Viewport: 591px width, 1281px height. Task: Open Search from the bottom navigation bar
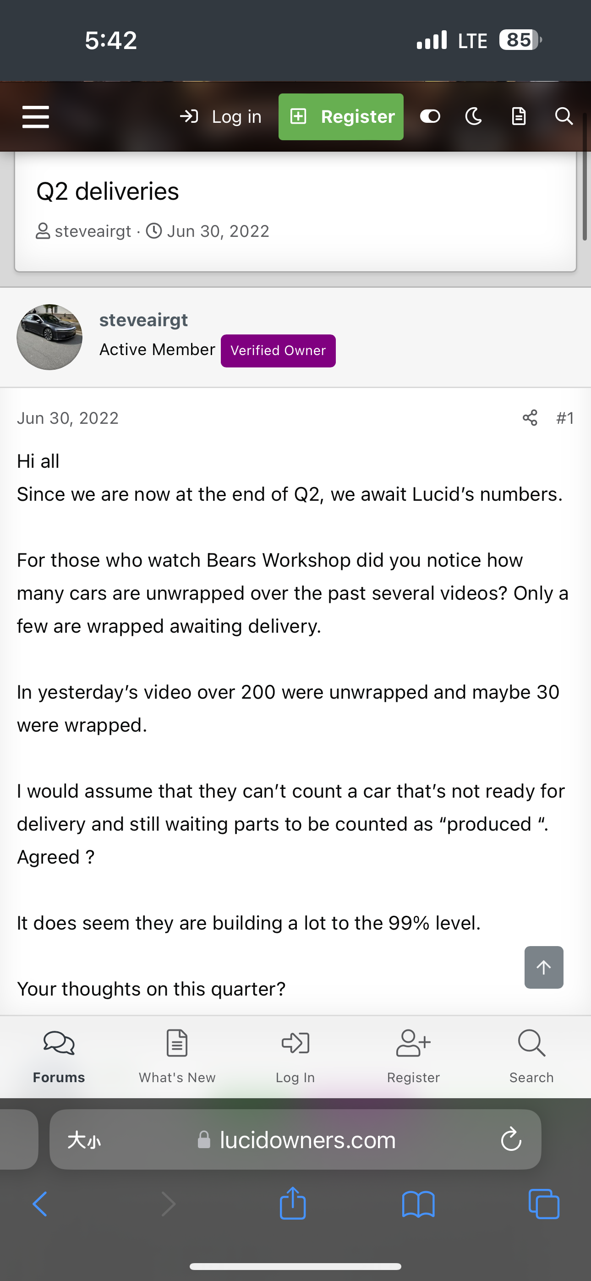click(531, 1054)
